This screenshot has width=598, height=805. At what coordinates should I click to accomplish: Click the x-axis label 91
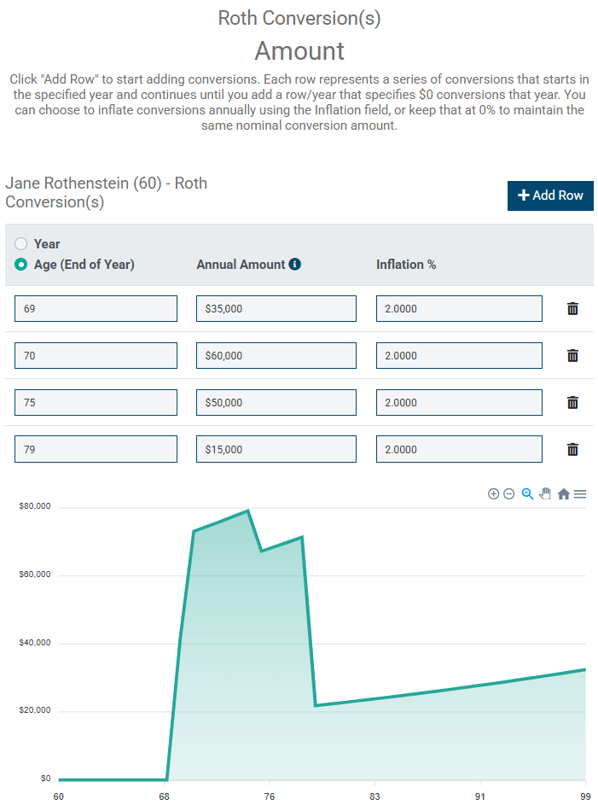(x=480, y=796)
